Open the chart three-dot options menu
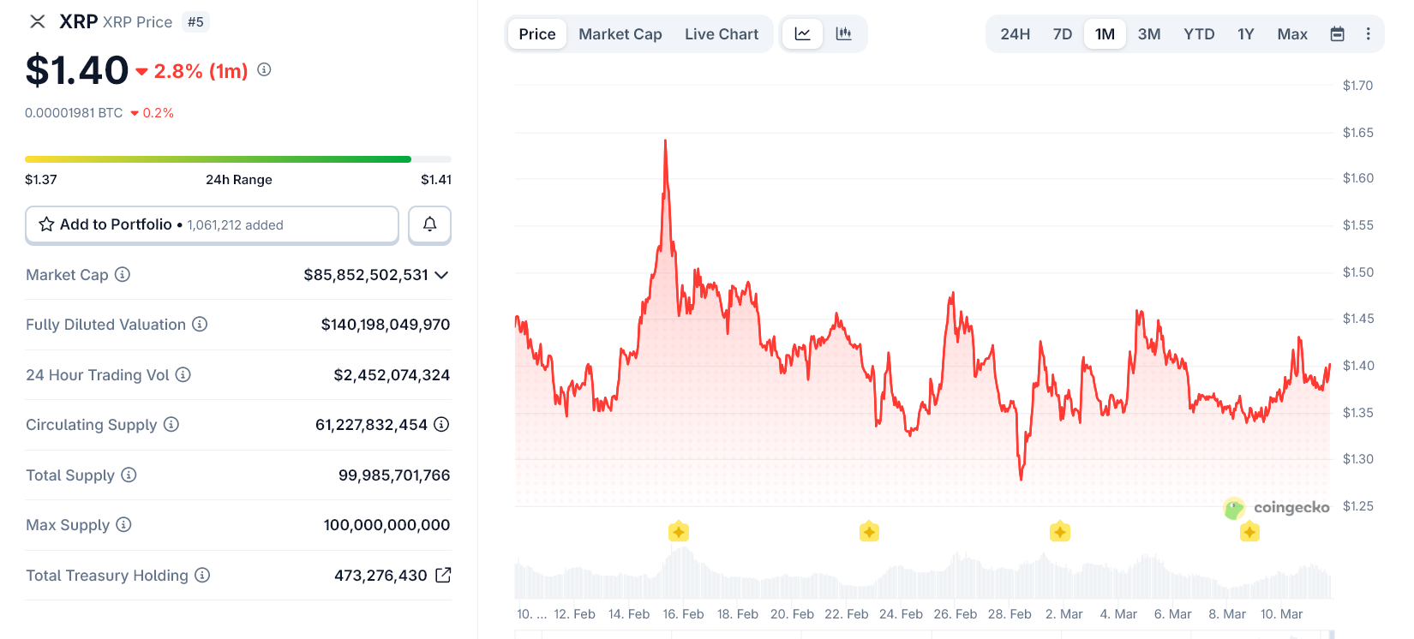1414x639 pixels. point(1368,34)
